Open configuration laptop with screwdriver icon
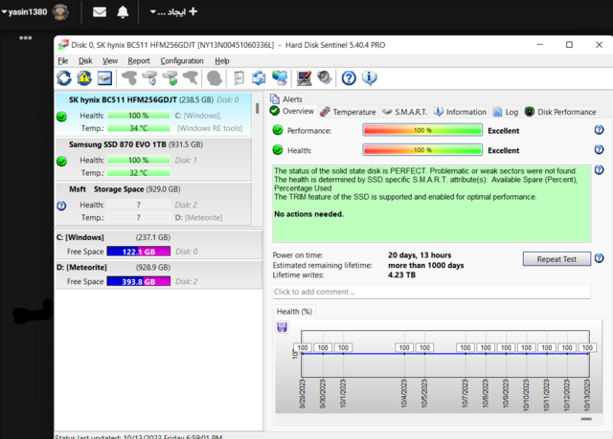The image size is (613, 439). click(x=305, y=78)
